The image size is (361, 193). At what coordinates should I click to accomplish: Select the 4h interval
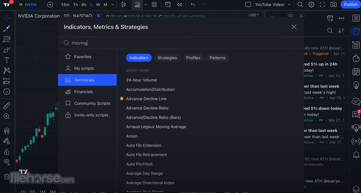[84, 4]
